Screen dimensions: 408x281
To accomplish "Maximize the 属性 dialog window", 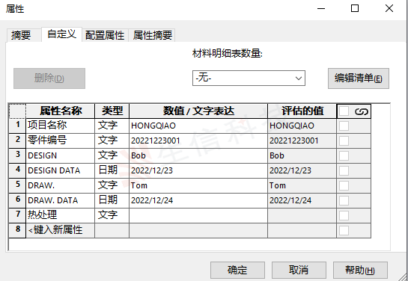I will pyautogui.click(x=355, y=8).
